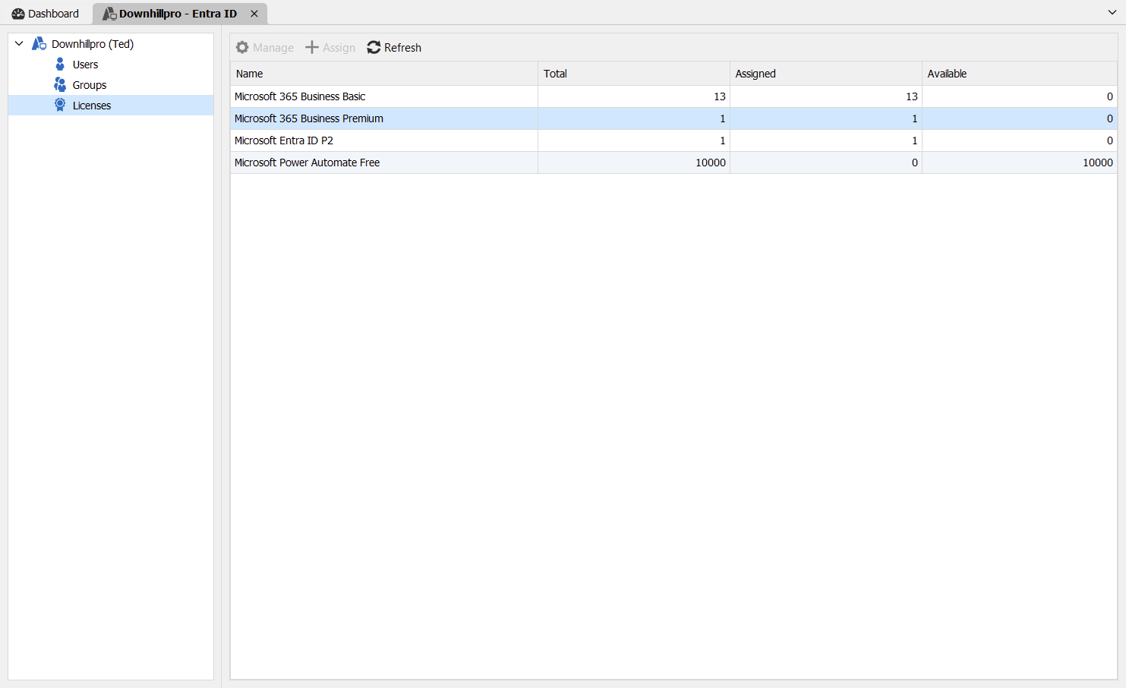1126x688 pixels.
Task: Select the Microsoft 365 Business Premium row
Action: point(673,118)
